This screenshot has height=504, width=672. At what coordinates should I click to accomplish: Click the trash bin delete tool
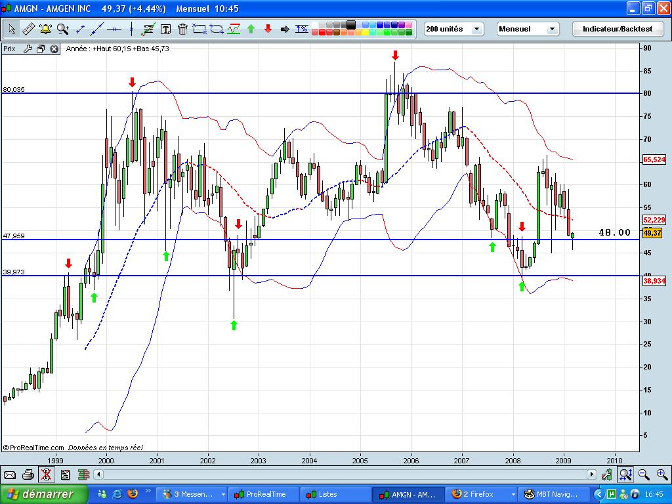tap(182, 29)
